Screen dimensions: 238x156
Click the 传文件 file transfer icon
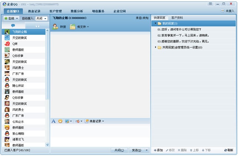tap(73, 27)
